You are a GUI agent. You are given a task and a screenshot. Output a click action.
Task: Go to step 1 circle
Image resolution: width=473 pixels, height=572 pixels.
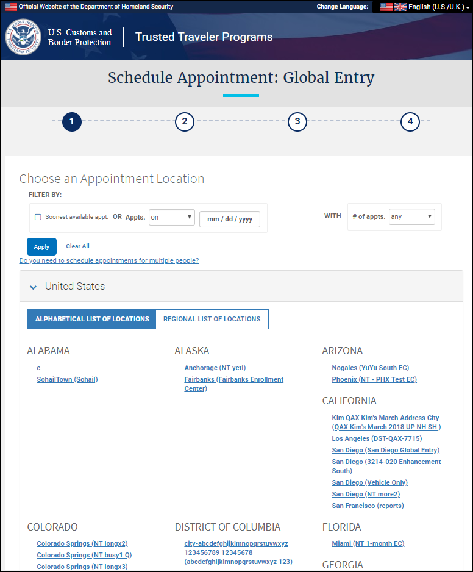(72, 121)
